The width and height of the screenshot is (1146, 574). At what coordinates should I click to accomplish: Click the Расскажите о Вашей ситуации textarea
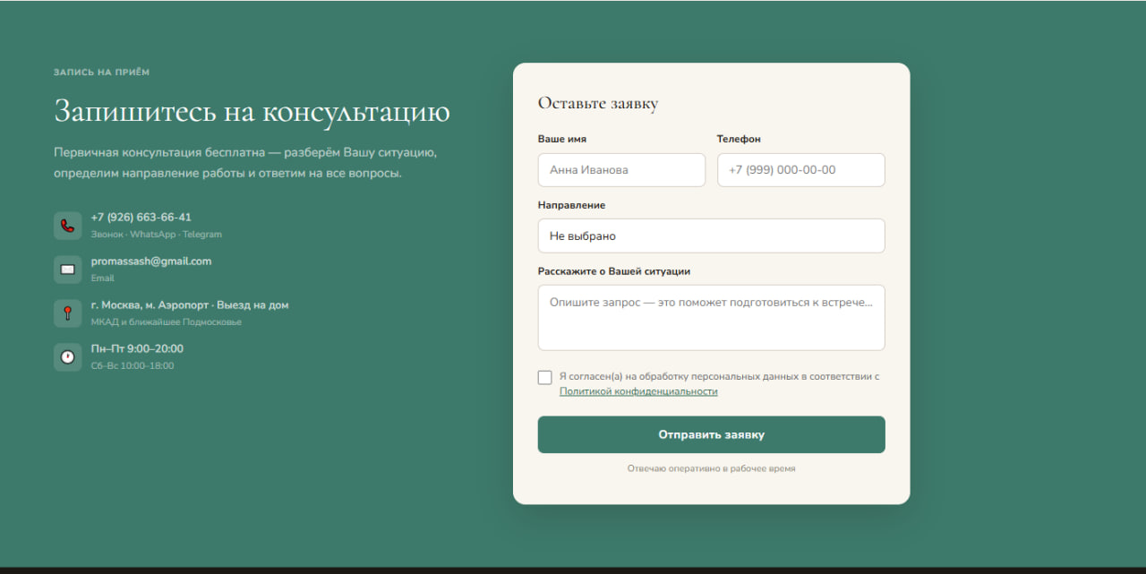[x=711, y=318]
